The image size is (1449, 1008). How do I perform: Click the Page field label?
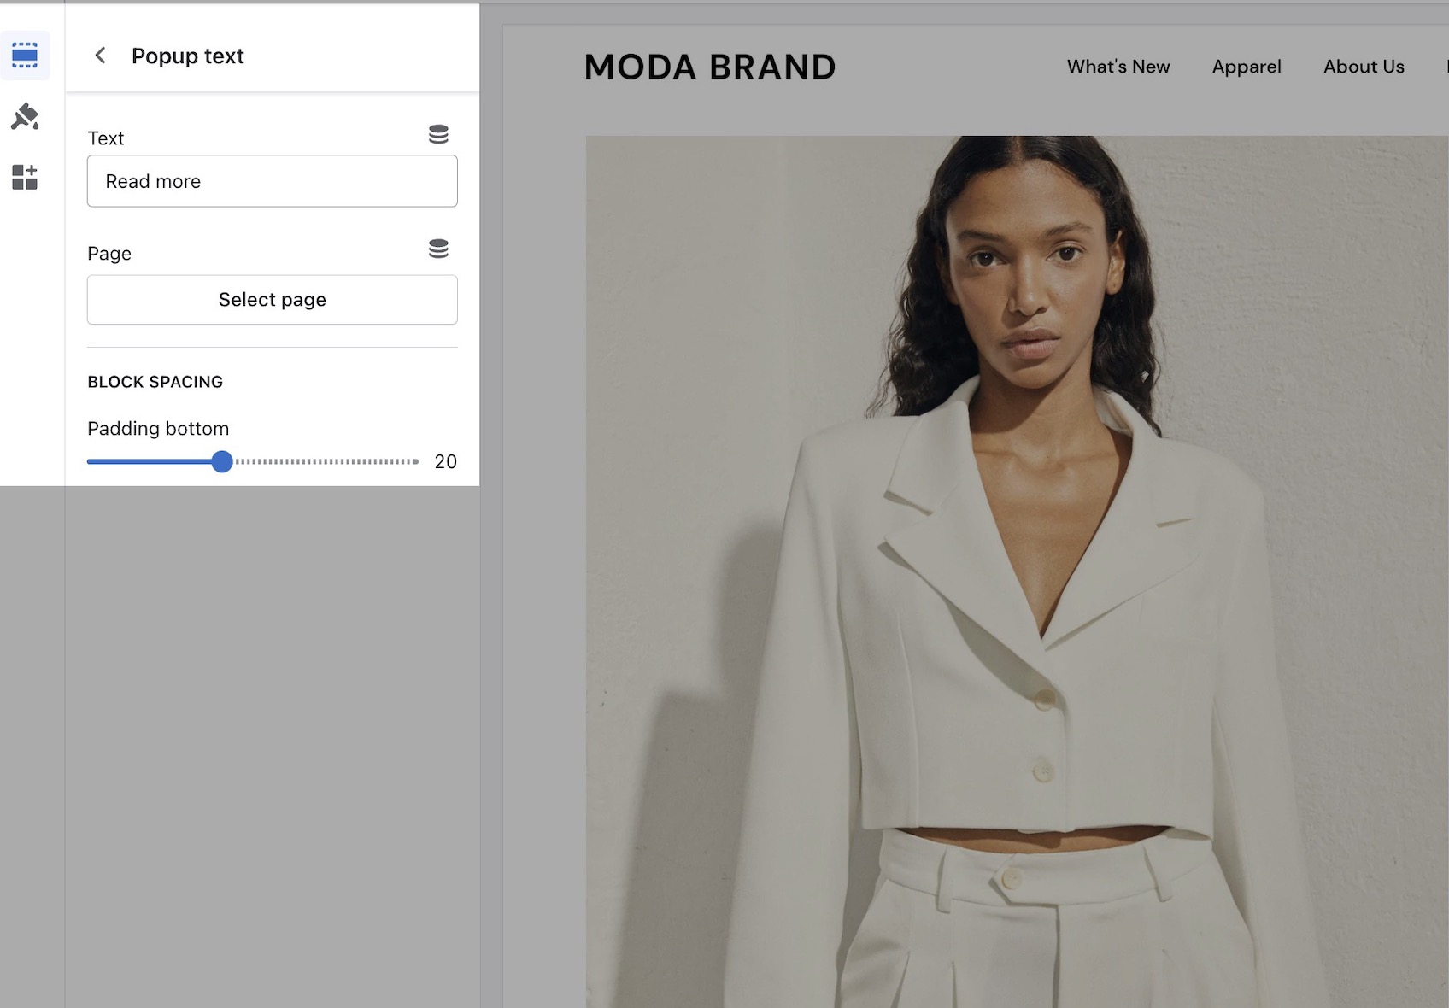(109, 254)
